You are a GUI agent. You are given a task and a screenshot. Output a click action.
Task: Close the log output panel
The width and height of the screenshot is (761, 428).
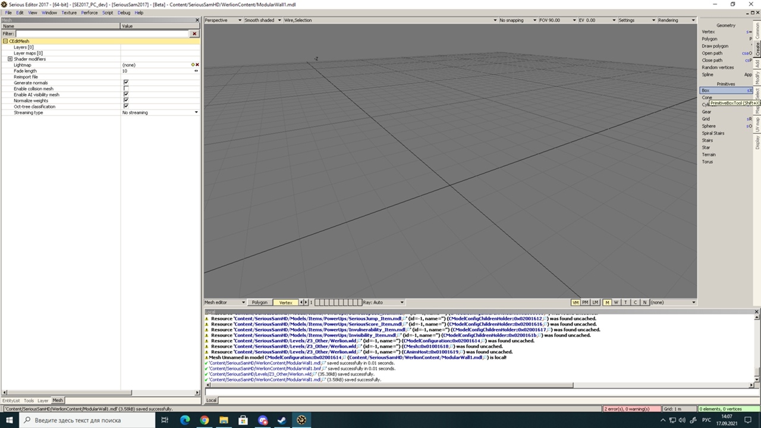pos(757,312)
